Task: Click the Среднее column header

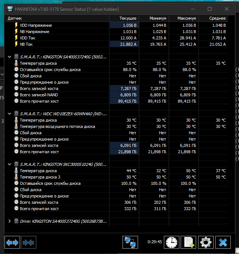Action: click(x=214, y=18)
